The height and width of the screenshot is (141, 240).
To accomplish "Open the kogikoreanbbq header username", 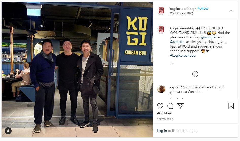I will (181, 9).
